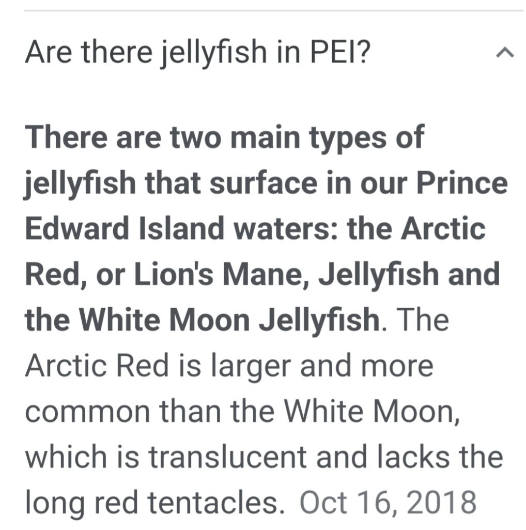Viewport: 526px width, 530px height.
Task: Click the word "PEI?" in the question
Action: pos(341,52)
